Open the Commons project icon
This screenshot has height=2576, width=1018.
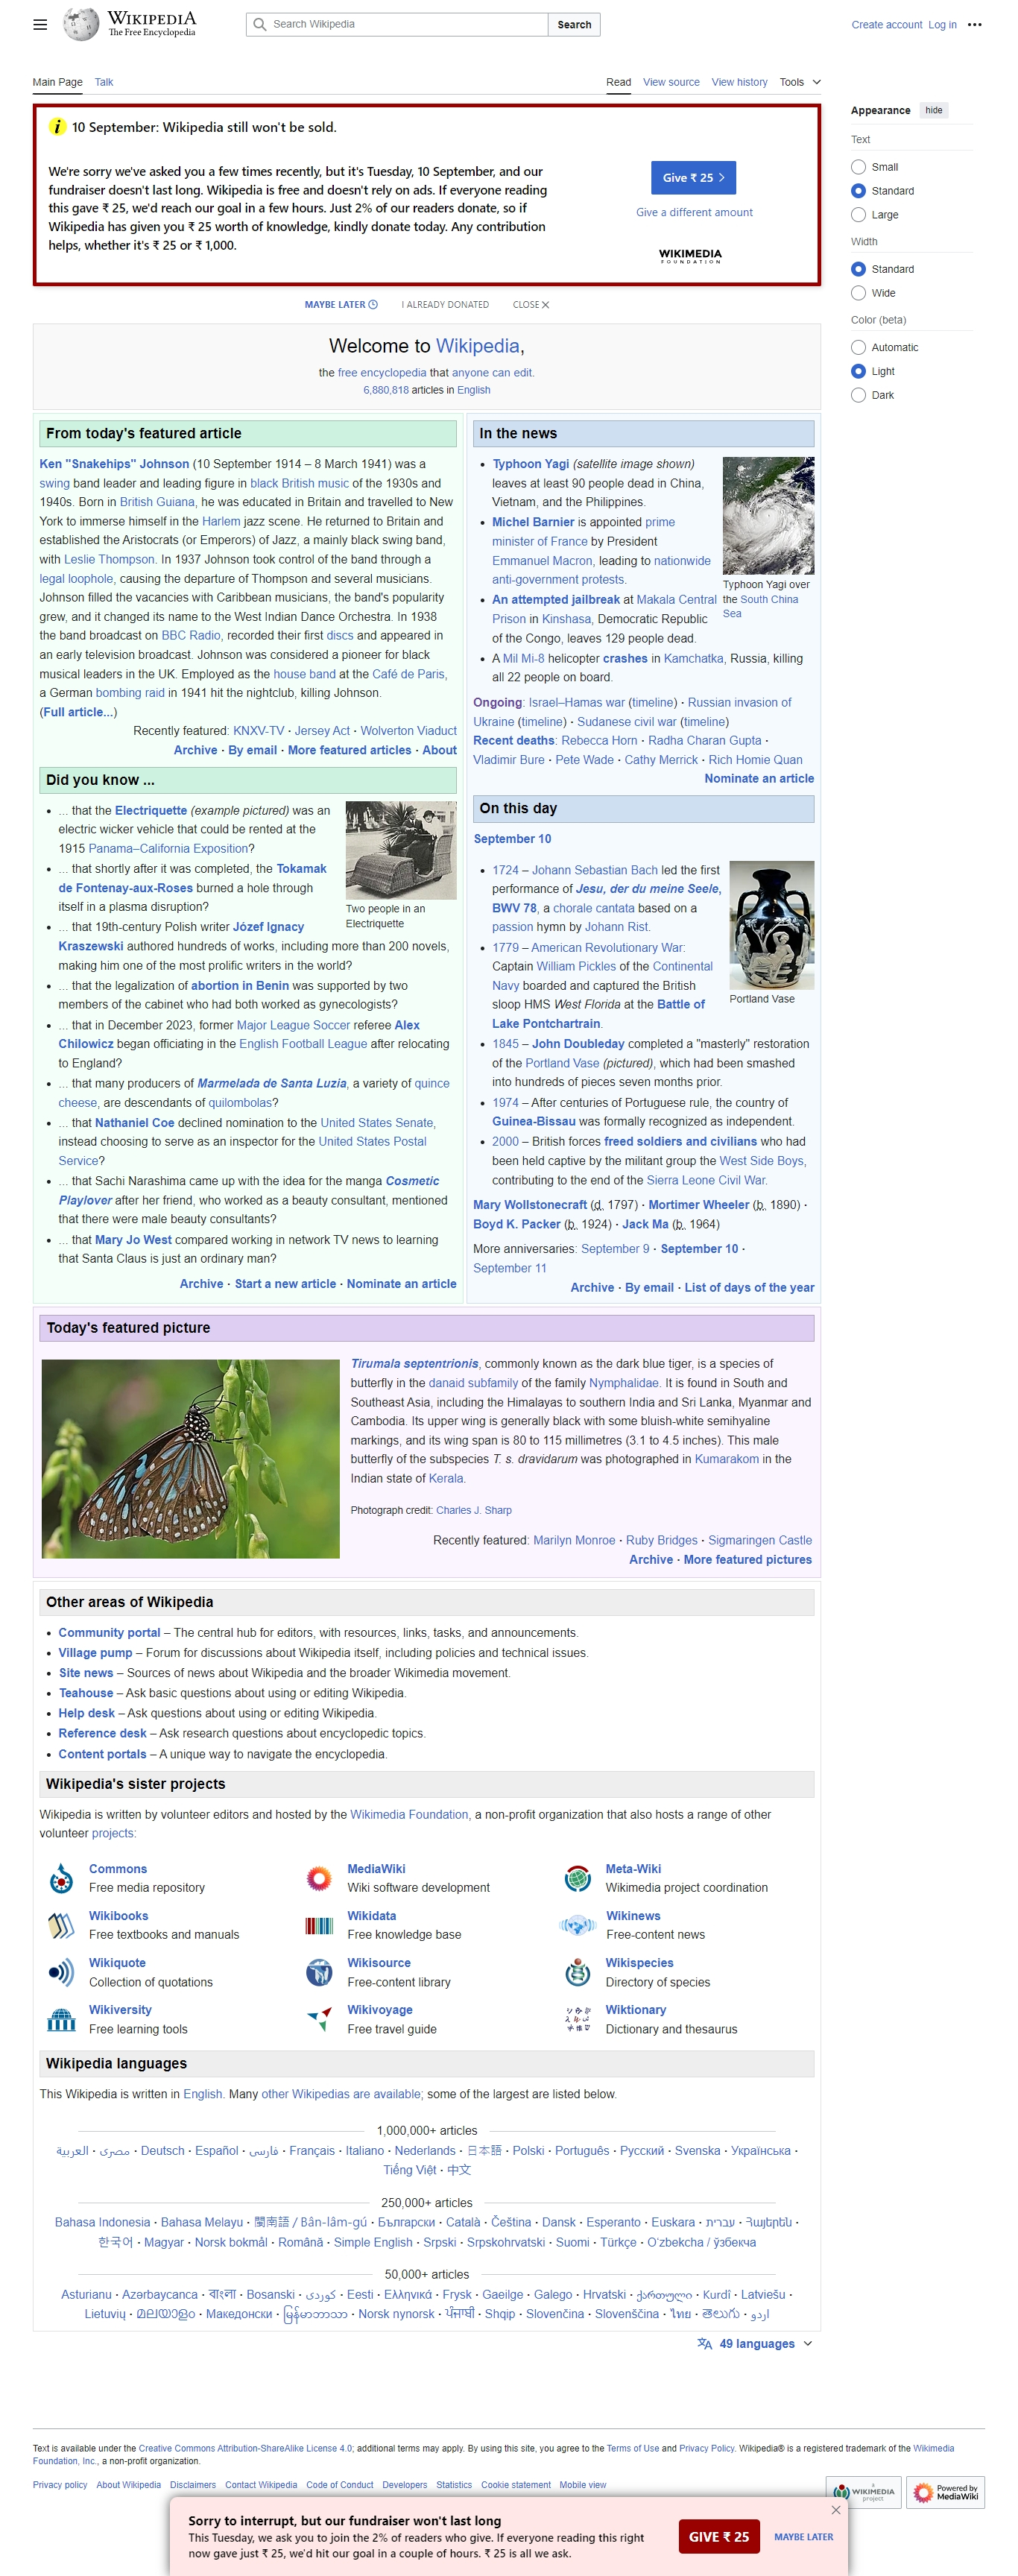pos(61,1878)
